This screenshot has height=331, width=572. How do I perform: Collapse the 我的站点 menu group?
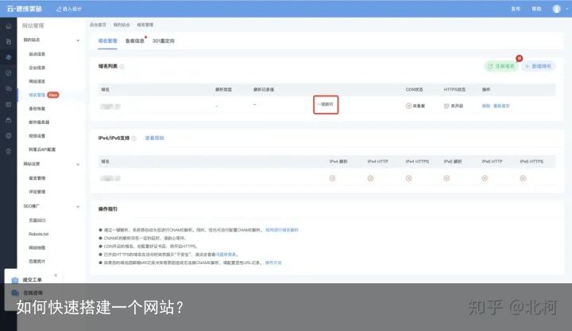(x=78, y=41)
